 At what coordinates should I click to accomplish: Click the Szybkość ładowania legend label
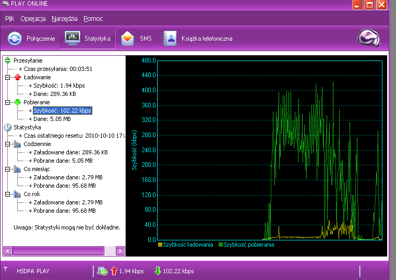(x=188, y=245)
